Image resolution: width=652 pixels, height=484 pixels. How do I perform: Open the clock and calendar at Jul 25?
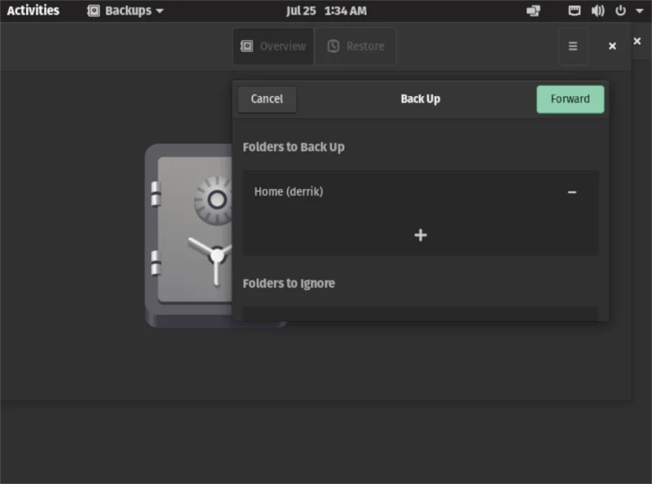coord(327,11)
